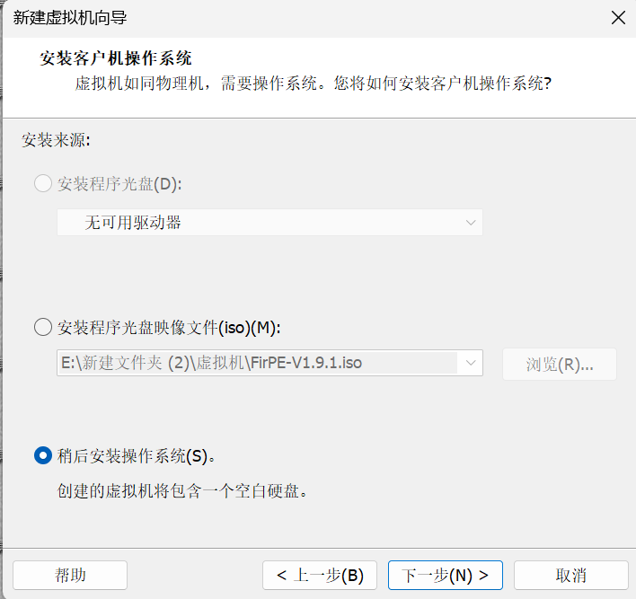This screenshot has width=636, height=599.
Task: Select the 安装程序光盘(D) radio button
Action: tap(42, 184)
